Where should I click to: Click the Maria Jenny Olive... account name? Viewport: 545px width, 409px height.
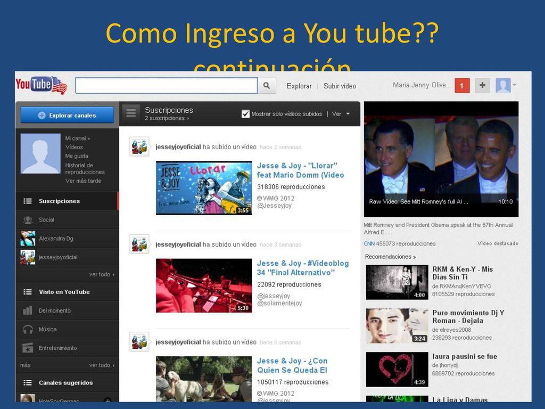pos(422,85)
